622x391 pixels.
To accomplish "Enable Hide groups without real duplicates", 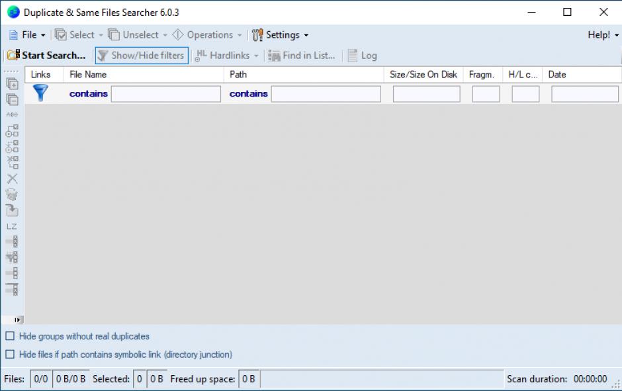I will point(10,336).
